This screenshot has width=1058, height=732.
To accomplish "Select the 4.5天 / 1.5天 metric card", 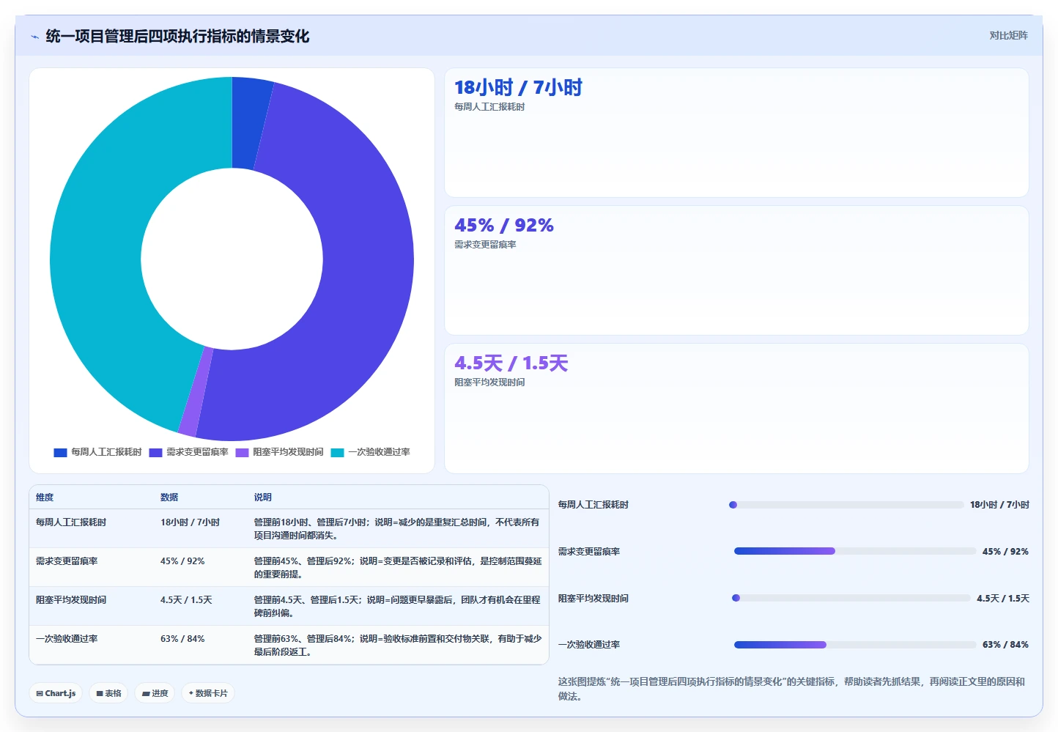I will click(x=736, y=408).
